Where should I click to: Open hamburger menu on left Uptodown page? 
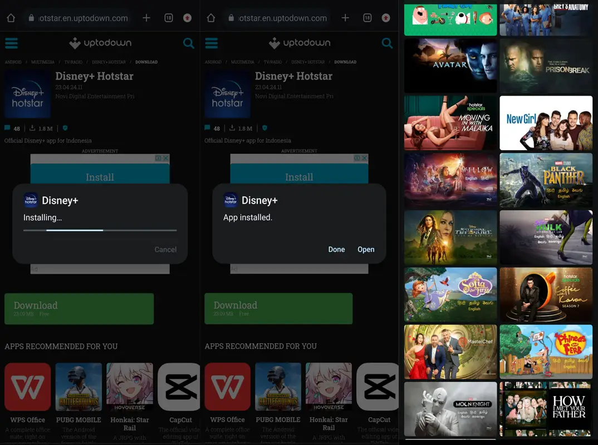coord(12,43)
